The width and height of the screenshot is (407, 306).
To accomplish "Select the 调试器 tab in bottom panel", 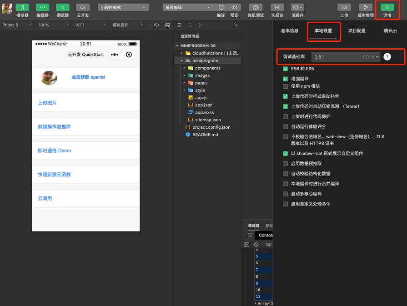I will [253, 226].
